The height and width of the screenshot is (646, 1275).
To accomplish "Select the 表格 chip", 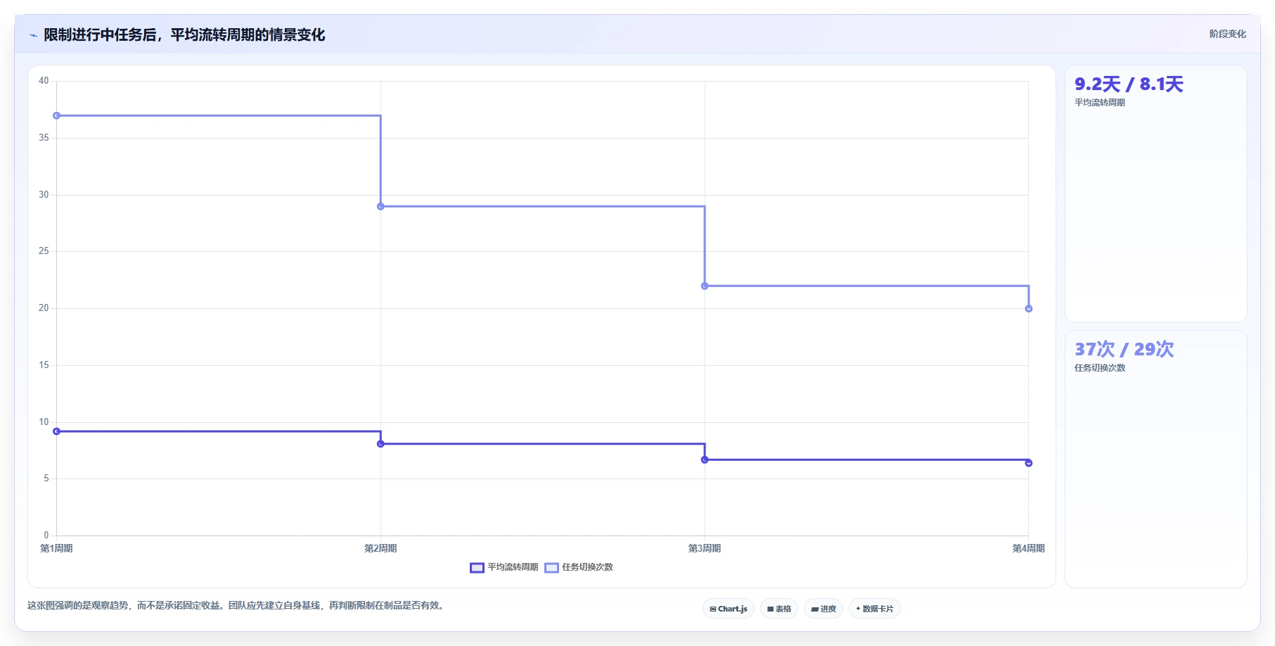I will (779, 609).
